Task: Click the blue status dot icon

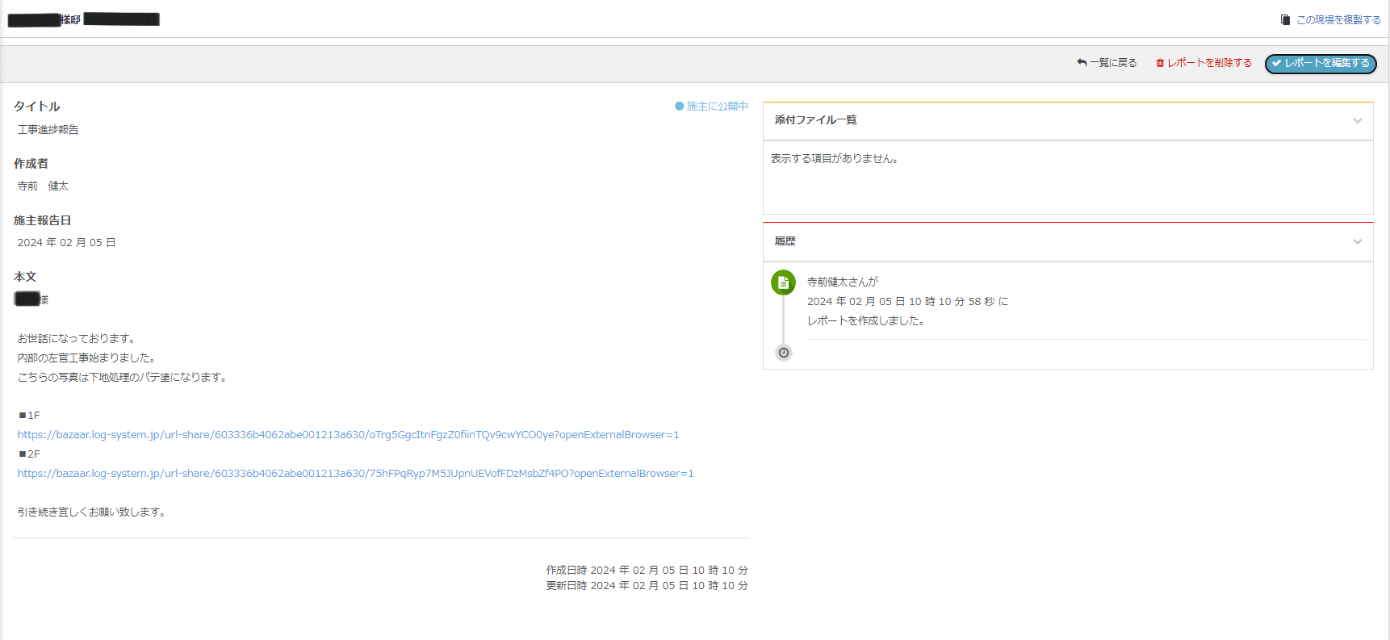Action: pyautogui.click(x=679, y=107)
